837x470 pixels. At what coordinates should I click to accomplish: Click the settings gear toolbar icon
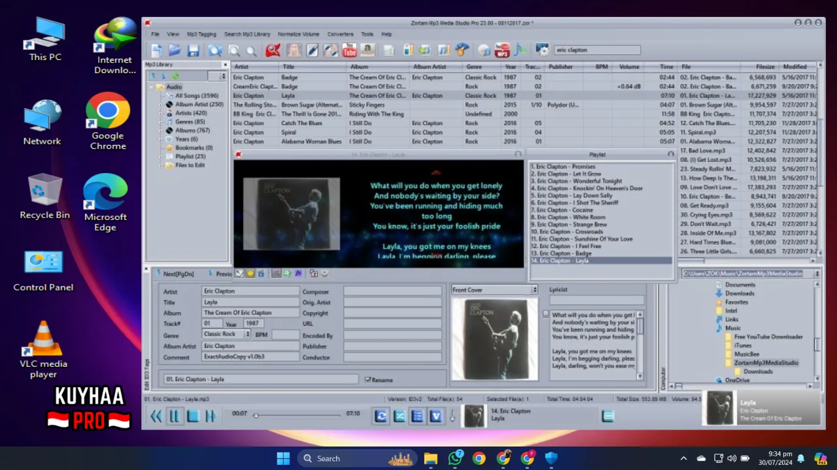(x=542, y=50)
